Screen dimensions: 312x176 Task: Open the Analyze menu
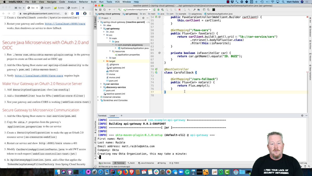tap(72, 2)
